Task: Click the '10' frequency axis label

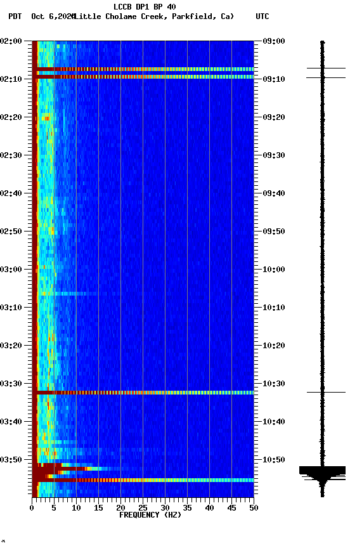Action: point(76,508)
